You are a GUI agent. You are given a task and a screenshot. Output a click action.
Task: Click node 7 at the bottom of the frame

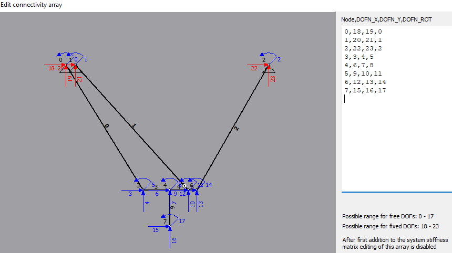[x=169, y=227]
